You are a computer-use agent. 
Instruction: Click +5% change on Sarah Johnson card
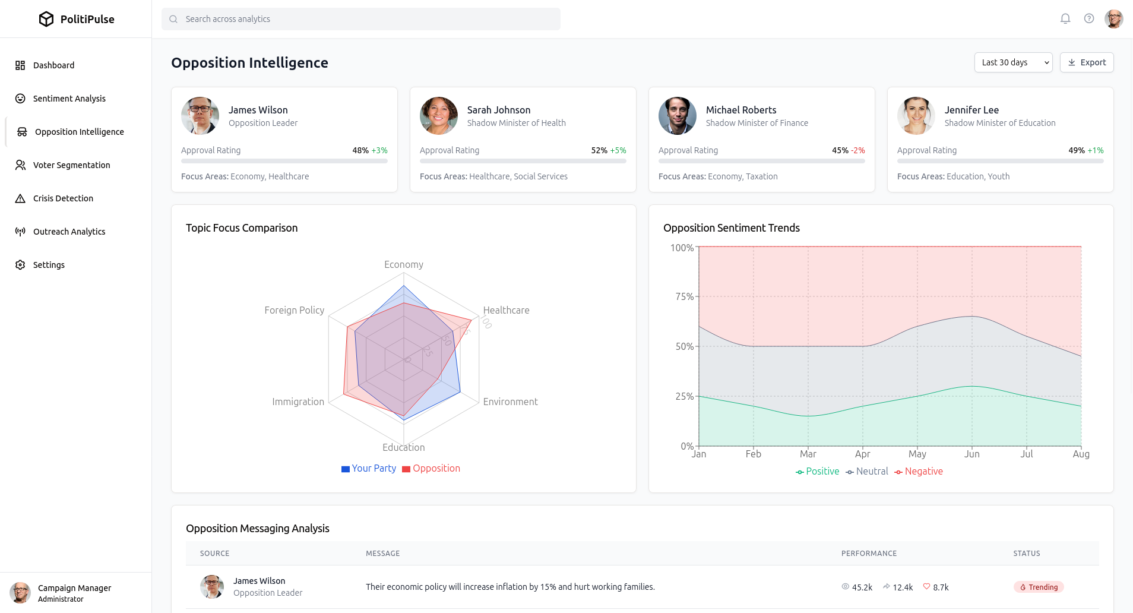click(x=618, y=150)
